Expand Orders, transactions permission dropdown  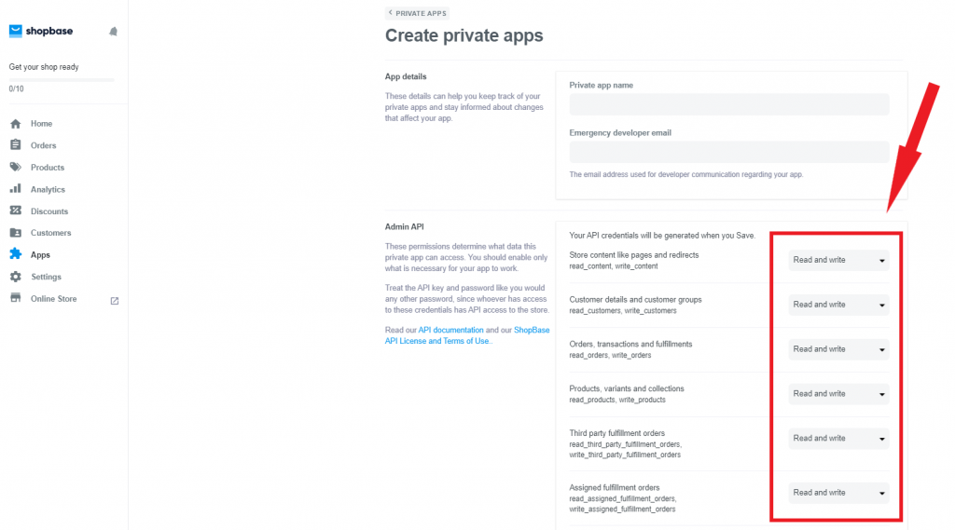coord(838,349)
